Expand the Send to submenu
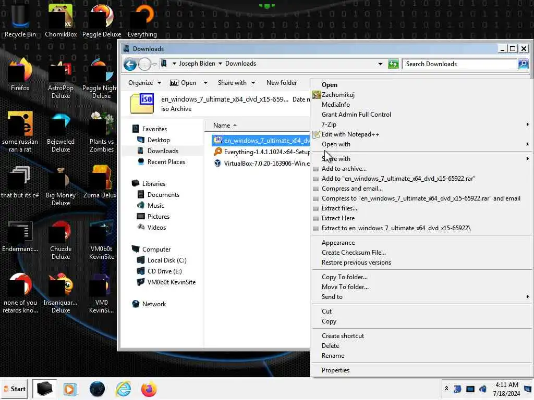 (421, 297)
